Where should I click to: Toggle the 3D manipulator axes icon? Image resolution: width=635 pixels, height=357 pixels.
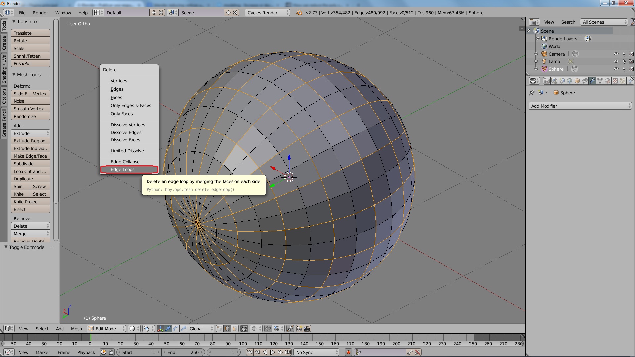click(x=160, y=329)
